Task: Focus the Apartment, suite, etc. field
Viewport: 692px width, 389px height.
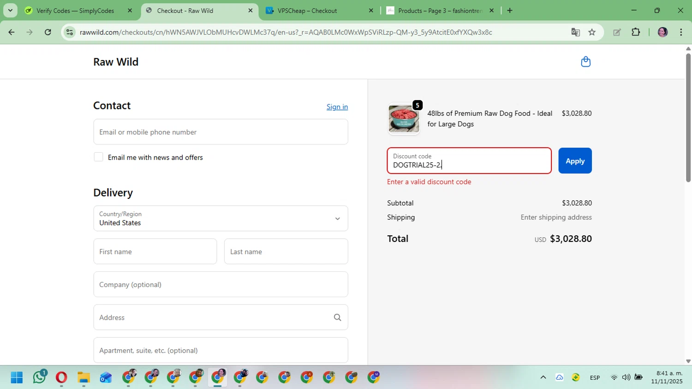Action: (x=221, y=350)
